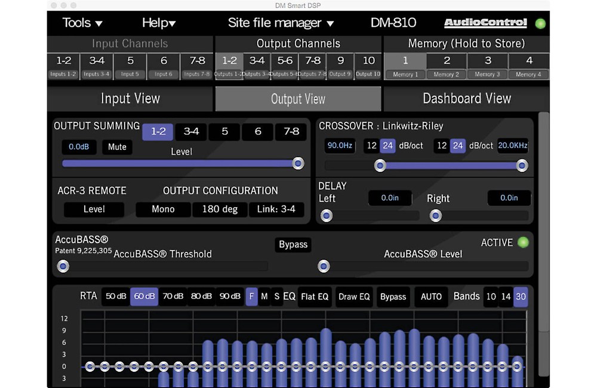This screenshot has width=597, height=388.
Task: Select input channels 3-4
Action: tap(97, 66)
